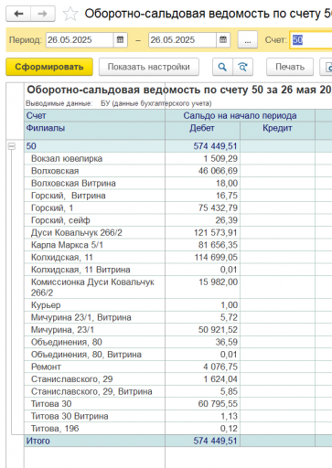Click the repeat search icon button
Screen dimensions: 332x468
[242, 67]
